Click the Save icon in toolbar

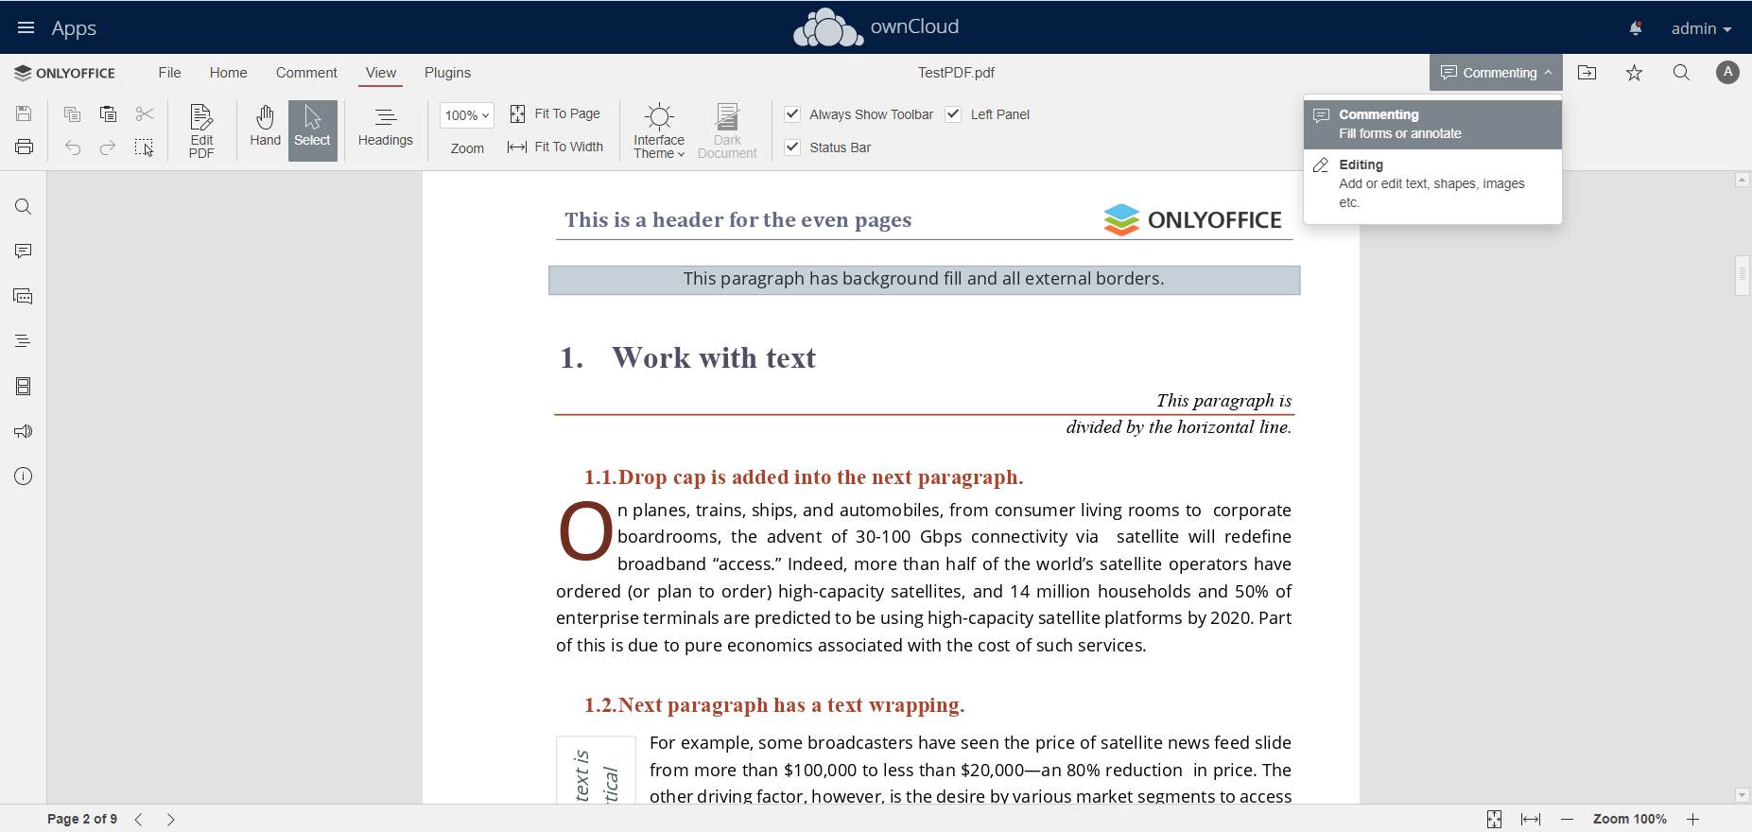click(24, 114)
